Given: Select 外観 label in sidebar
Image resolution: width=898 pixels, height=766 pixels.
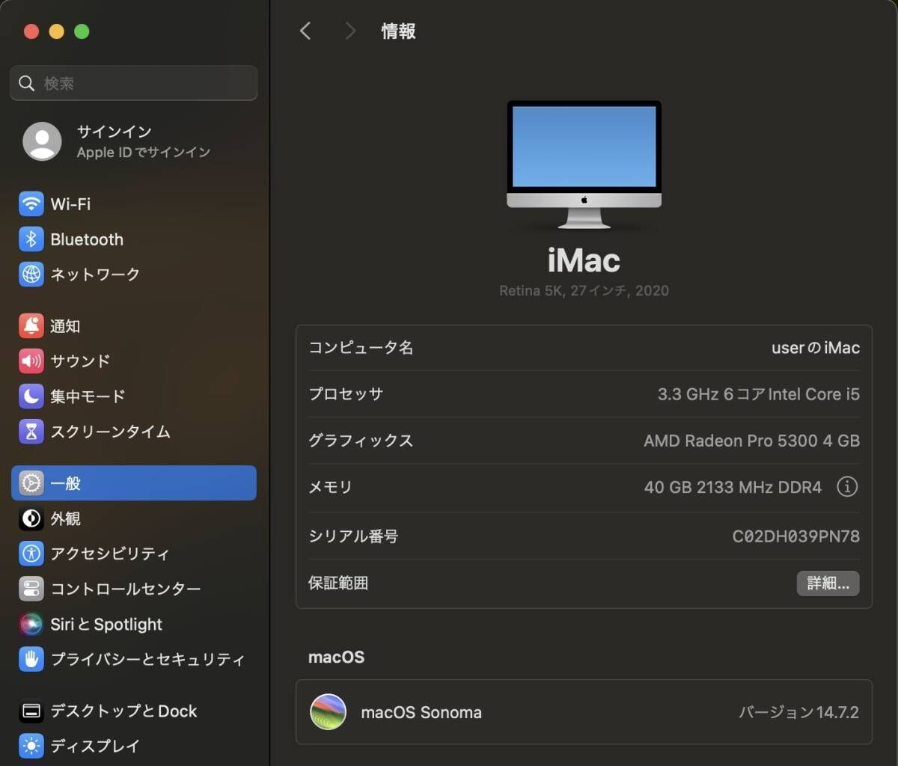Looking at the screenshot, I should pyautogui.click(x=65, y=518).
